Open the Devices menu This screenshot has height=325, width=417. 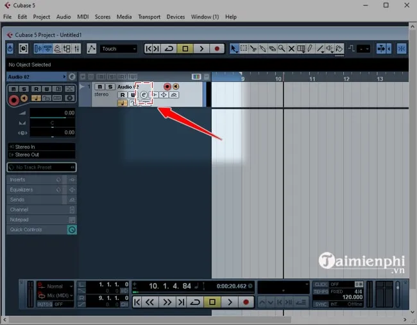pyautogui.click(x=176, y=17)
